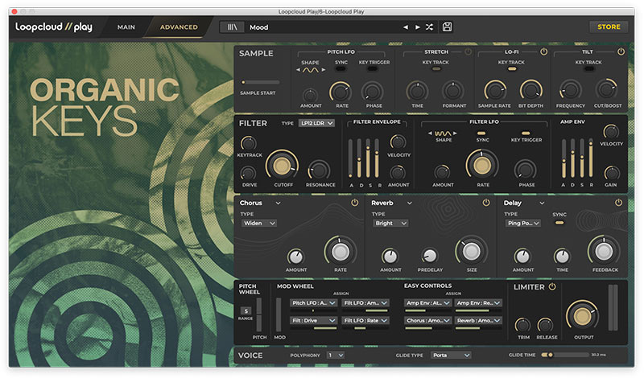Switch to the ADVANCED tab

[179, 27]
